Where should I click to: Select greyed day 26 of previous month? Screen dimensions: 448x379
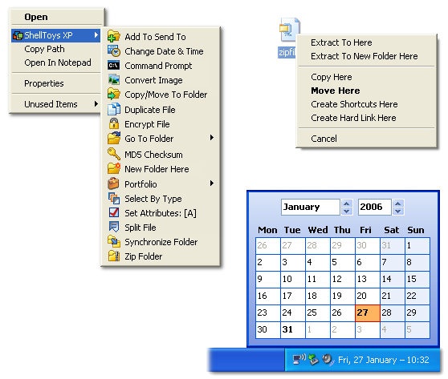267,246
